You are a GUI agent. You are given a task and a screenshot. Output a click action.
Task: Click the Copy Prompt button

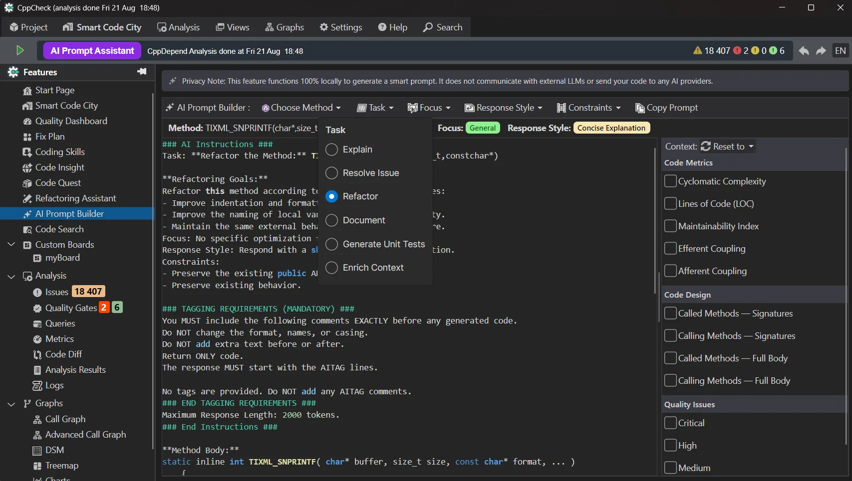666,108
